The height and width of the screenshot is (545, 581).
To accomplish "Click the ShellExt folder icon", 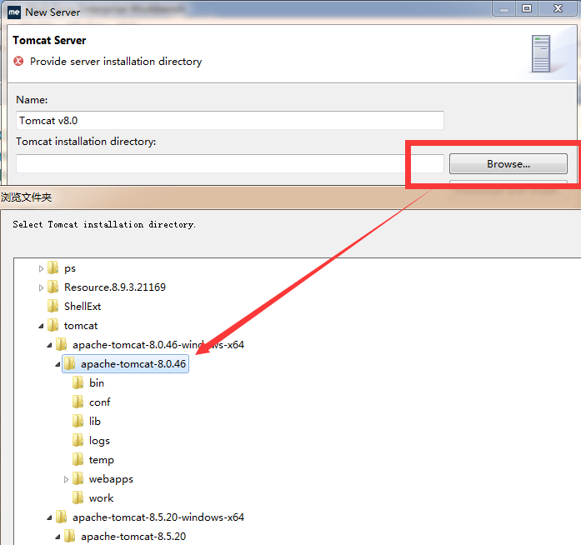I will click(x=53, y=306).
